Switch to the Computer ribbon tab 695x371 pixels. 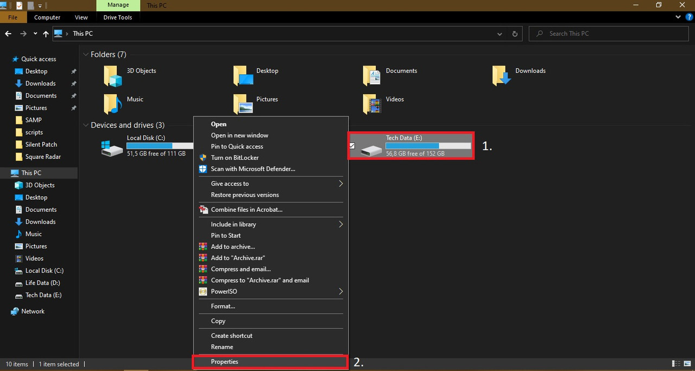point(47,17)
